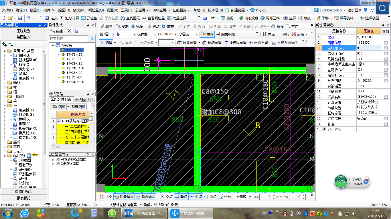The width and height of the screenshot is (391, 219).
Task: Click the 删除 delete tool
Action: tap(106, 26)
